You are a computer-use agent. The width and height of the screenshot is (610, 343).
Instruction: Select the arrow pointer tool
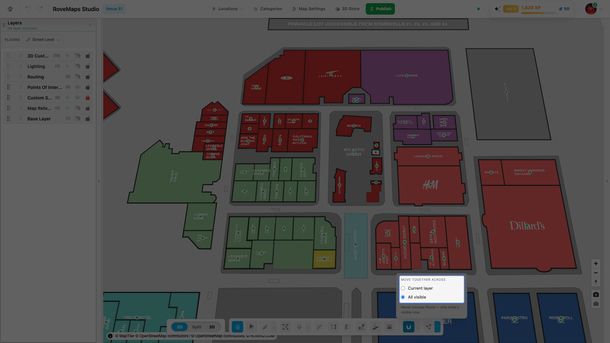[252, 327]
